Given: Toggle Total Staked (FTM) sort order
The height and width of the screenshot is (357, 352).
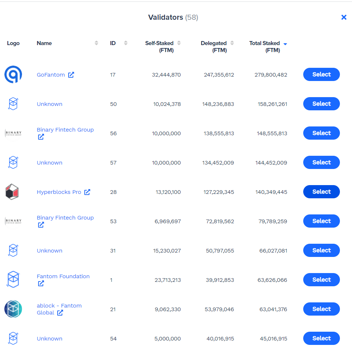Looking at the screenshot, I should coord(285,44).
